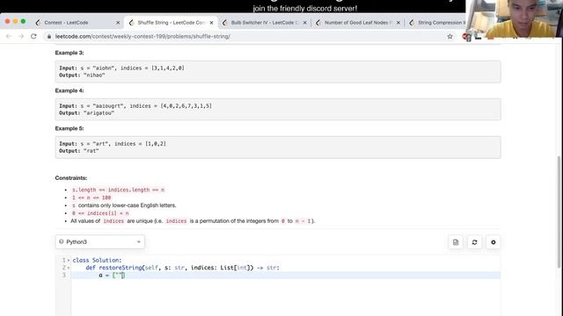Click the restoreString function name in code

click(120, 268)
